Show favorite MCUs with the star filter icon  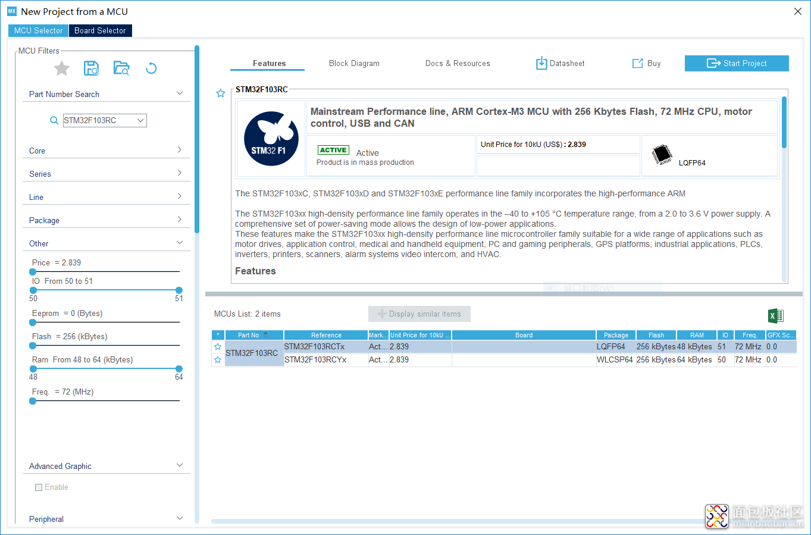(x=62, y=68)
